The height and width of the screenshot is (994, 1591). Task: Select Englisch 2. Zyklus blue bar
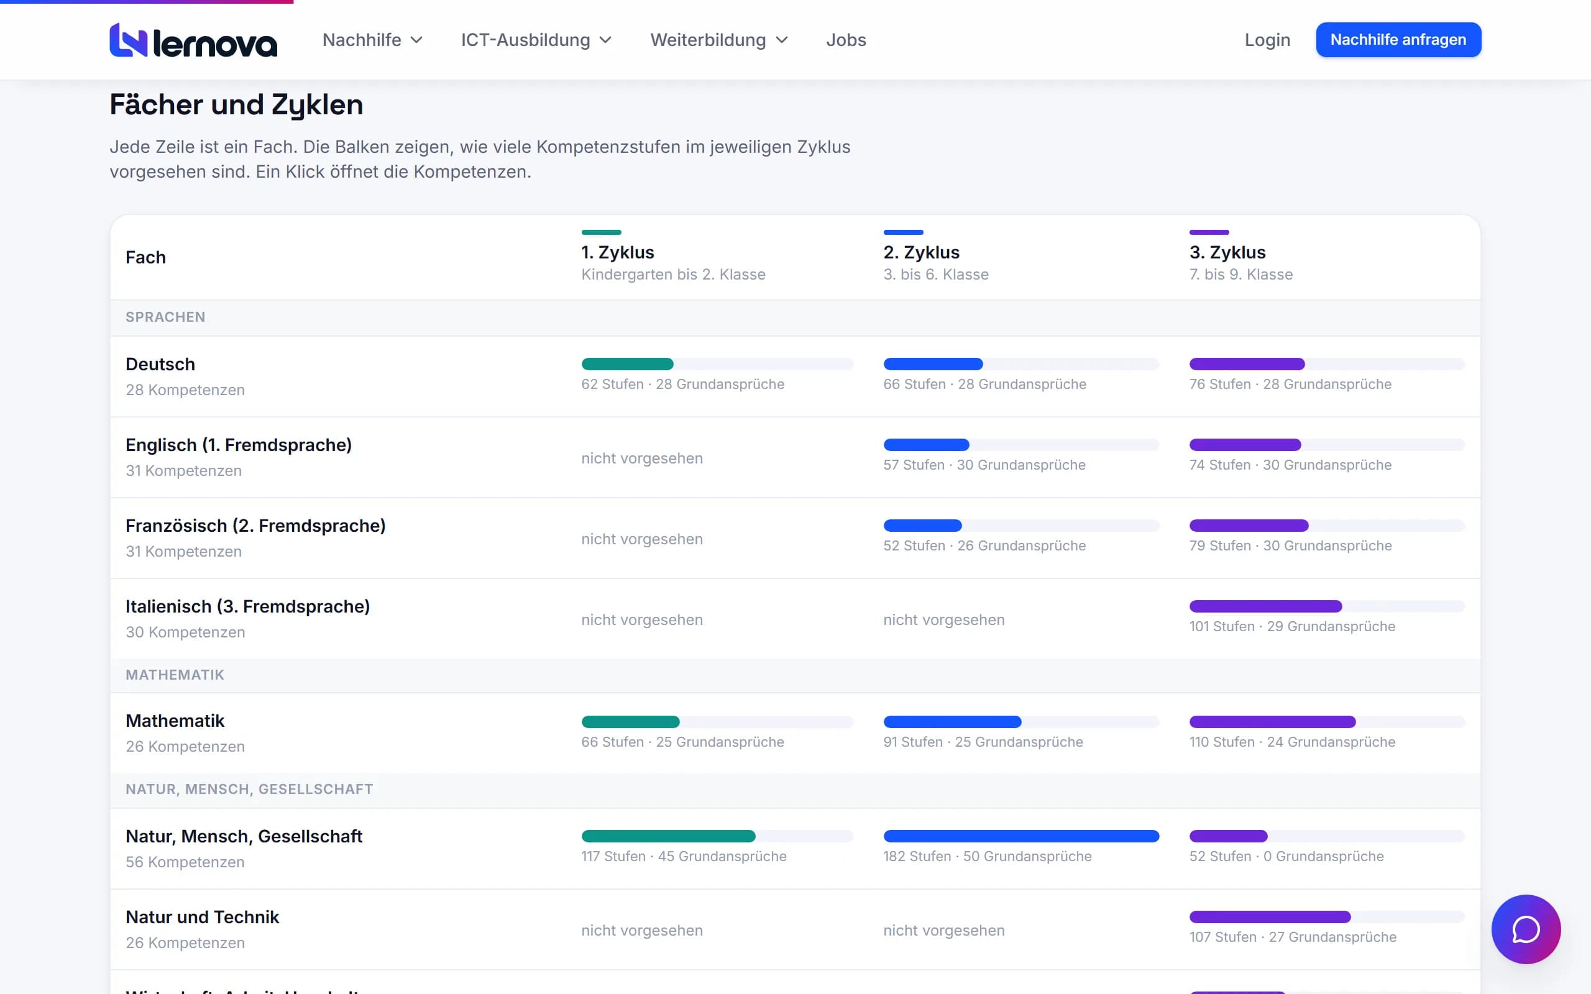coord(1021,445)
